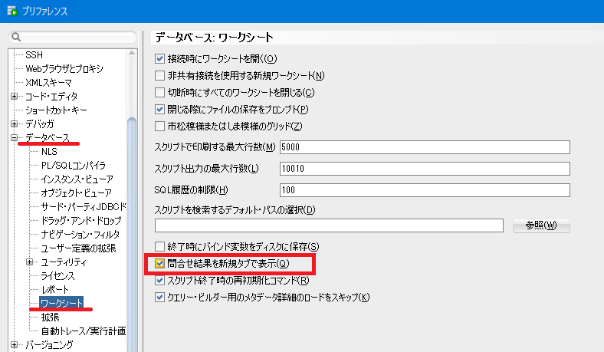Toggle 接続時にワークシートを開く checkbox
Image resolution: width=604 pixels, height=352 pixels.
pos(159,58)
